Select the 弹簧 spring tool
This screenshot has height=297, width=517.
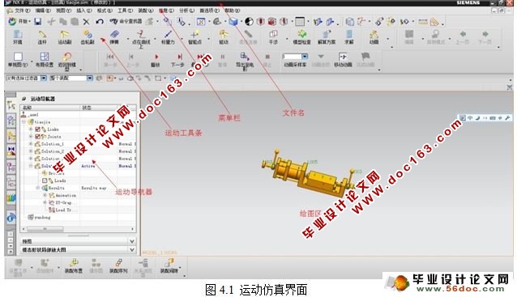click(x=114, y=37)
